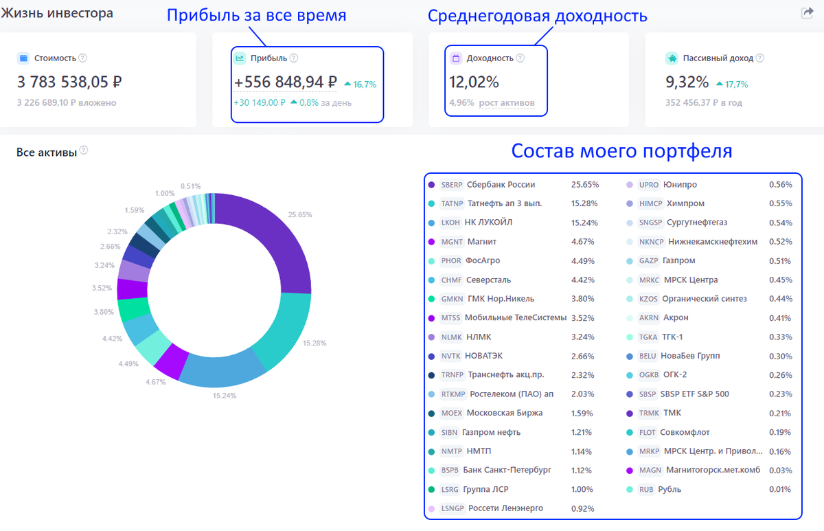Click Группа ЛСР in the legend
This screenshot has height=531, width=824.
pos(485,490)
